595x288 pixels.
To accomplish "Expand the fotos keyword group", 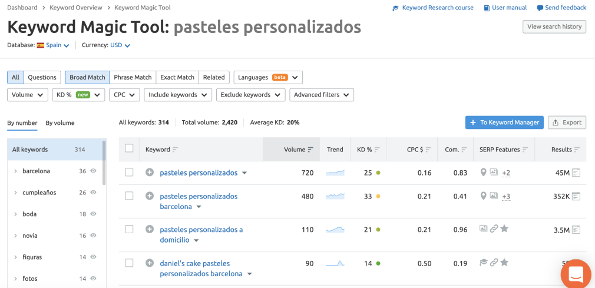I will click(x=15, y=279).
